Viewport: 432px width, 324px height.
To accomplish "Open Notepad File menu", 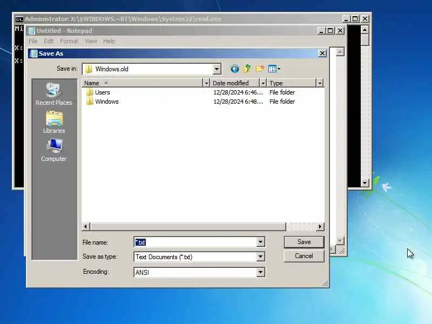I will [x=33, y=41].
